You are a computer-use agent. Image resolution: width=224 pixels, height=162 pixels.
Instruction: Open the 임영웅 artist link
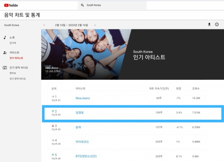80,113
